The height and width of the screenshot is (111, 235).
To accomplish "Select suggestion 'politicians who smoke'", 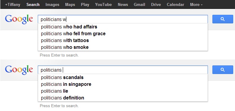I will [x=123, y=47].
